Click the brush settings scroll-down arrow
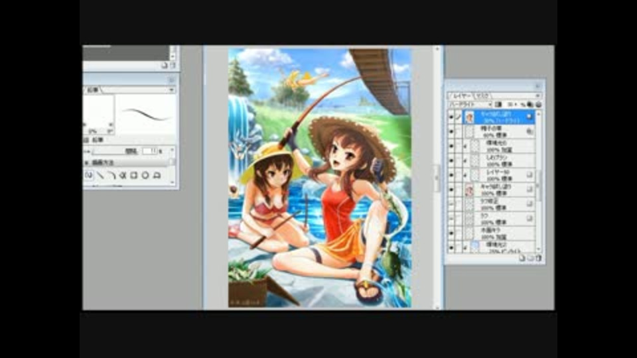Screen dimensions: 637x358 173,182
